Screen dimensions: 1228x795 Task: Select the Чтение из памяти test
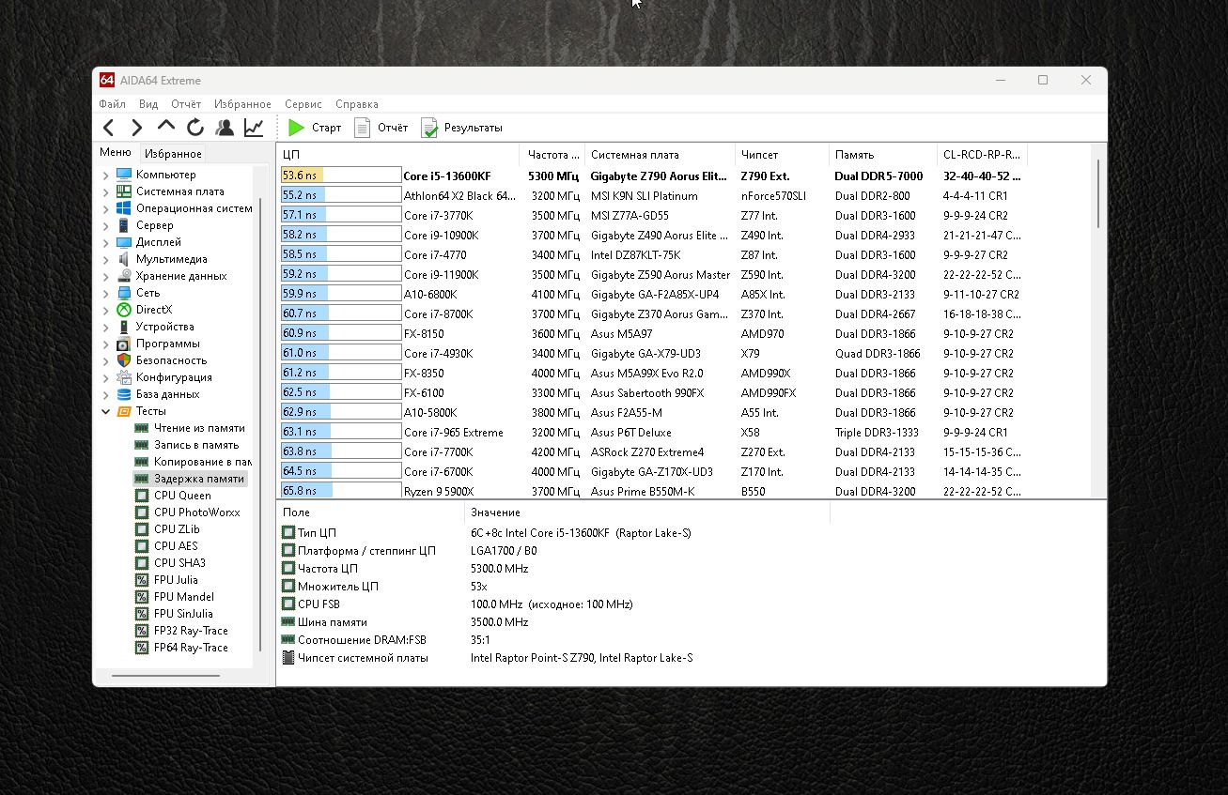(199, 428)
